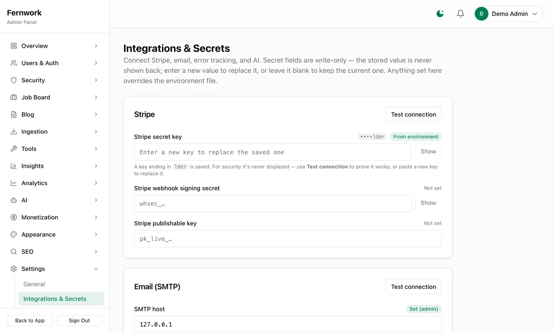
Task: Click the AI robot icon
Action: coord(14,200)
